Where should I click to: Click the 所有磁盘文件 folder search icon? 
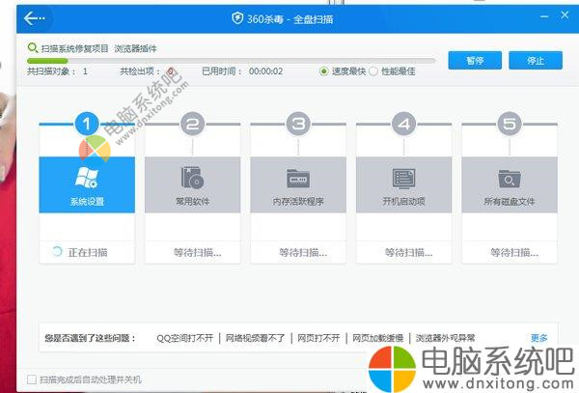point(509,178)
